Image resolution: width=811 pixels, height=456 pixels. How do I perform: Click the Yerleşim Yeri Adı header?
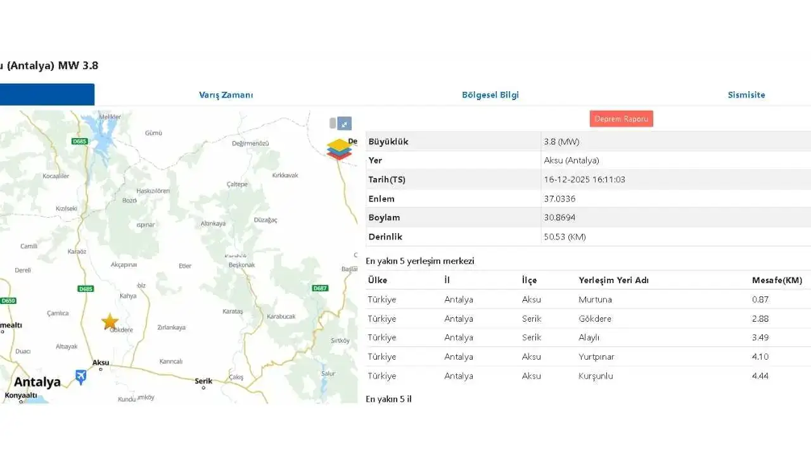click(x=613, y=280)
